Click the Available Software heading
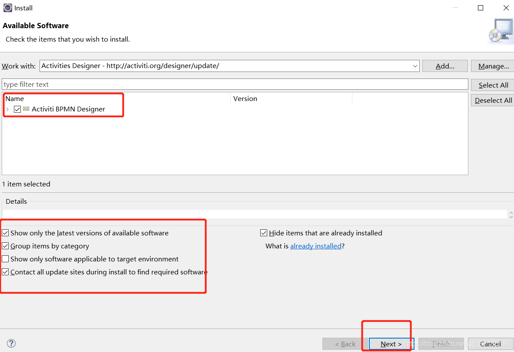Viewport: 514px width, 352px height. coord(36,26)
